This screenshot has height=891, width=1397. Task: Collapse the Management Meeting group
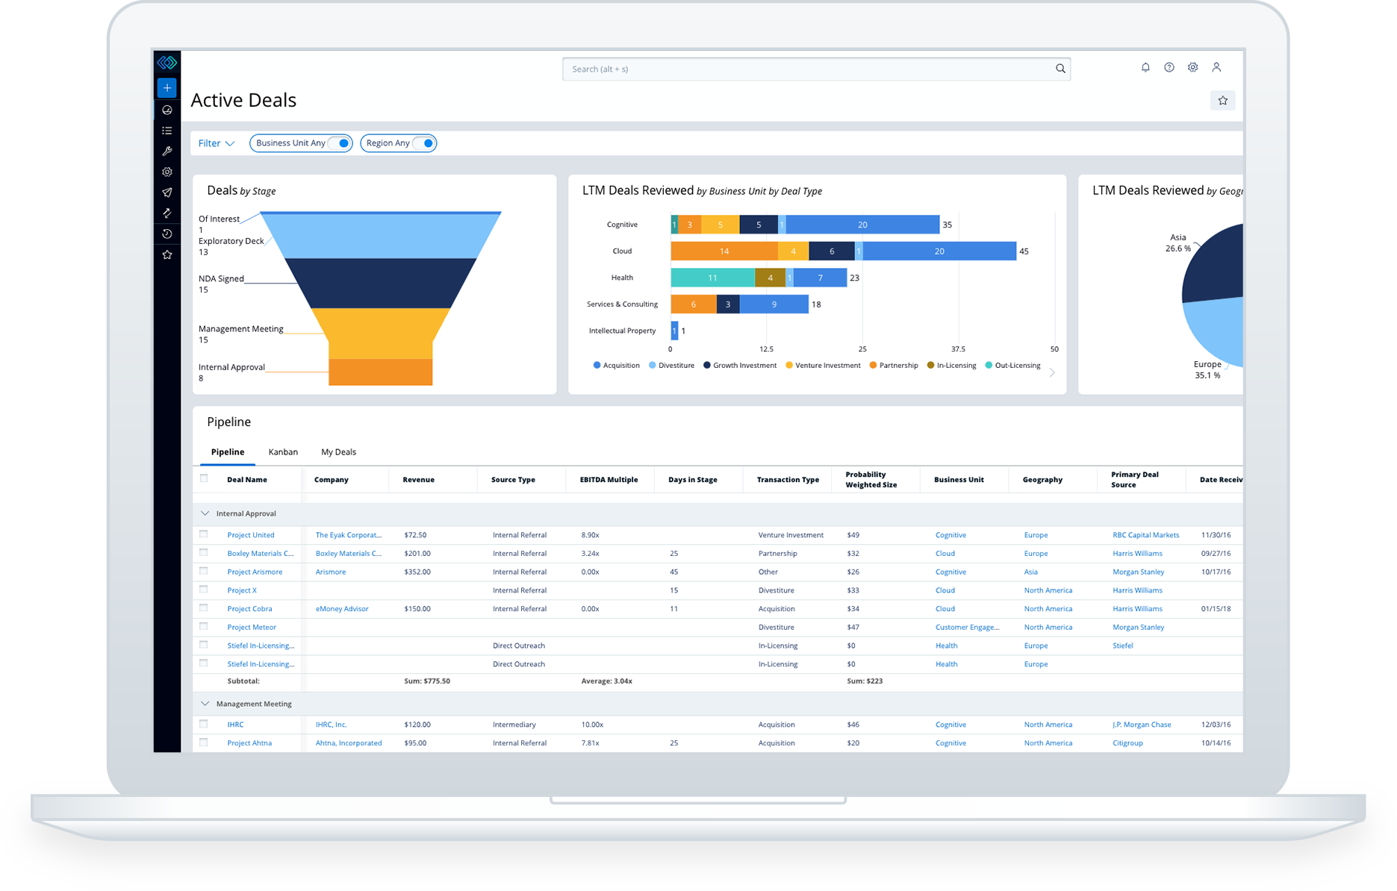click(x=205, y=704)
